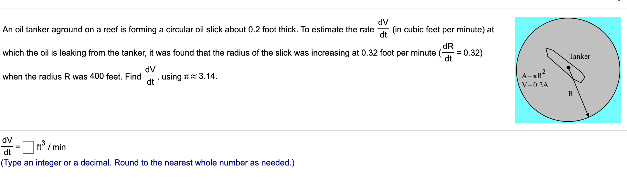Click the A=πR² formula in the diagram
Image resolution: width=627 pixels, height=181 pixels.
coord(534,75)
